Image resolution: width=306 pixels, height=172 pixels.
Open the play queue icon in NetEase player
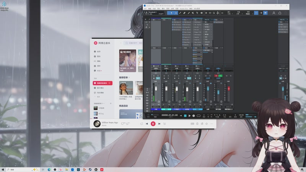164,123
